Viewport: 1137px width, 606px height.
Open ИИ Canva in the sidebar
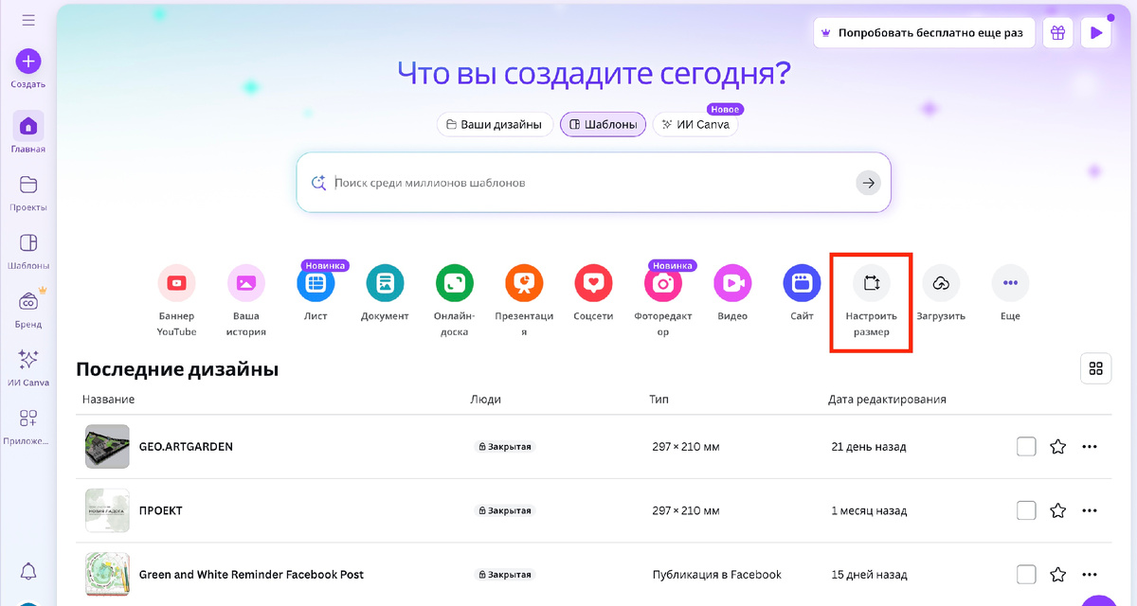[x=28, y=367]
